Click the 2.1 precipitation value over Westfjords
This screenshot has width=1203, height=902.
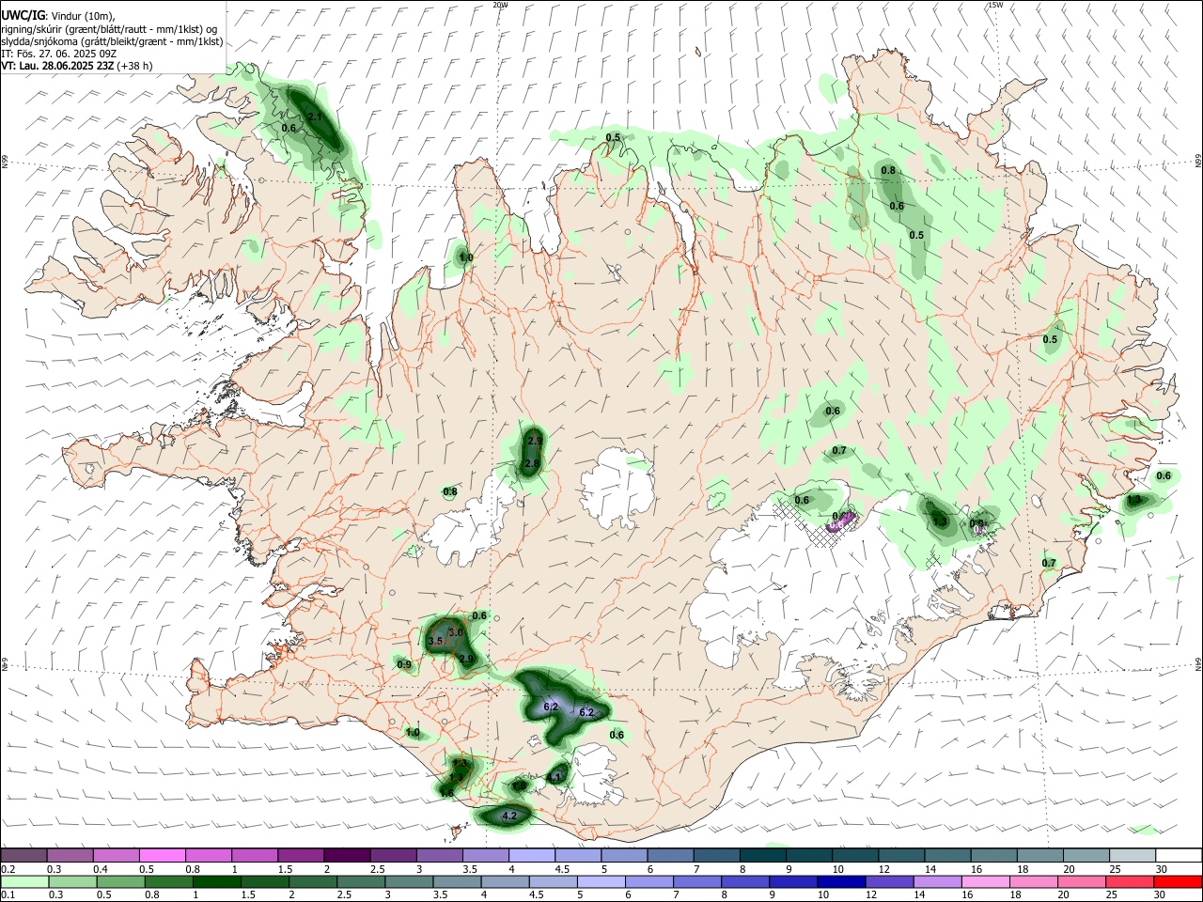coord(315,117)
